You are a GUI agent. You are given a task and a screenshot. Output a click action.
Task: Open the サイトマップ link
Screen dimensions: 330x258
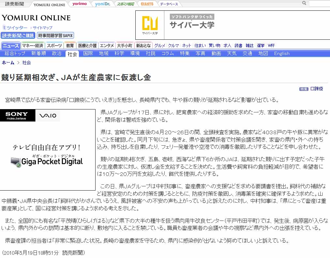[42, 28]
